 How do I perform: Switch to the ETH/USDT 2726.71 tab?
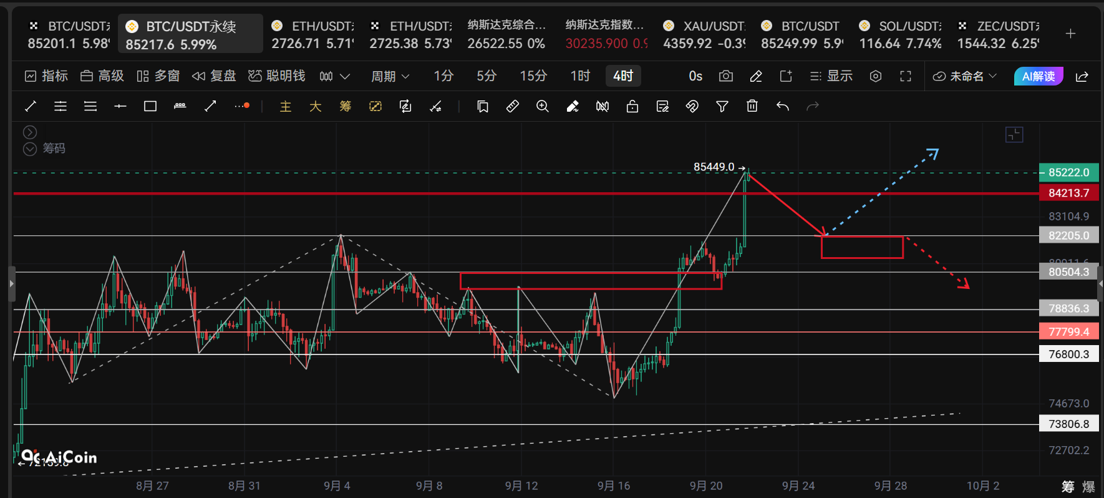click(313, 34)
